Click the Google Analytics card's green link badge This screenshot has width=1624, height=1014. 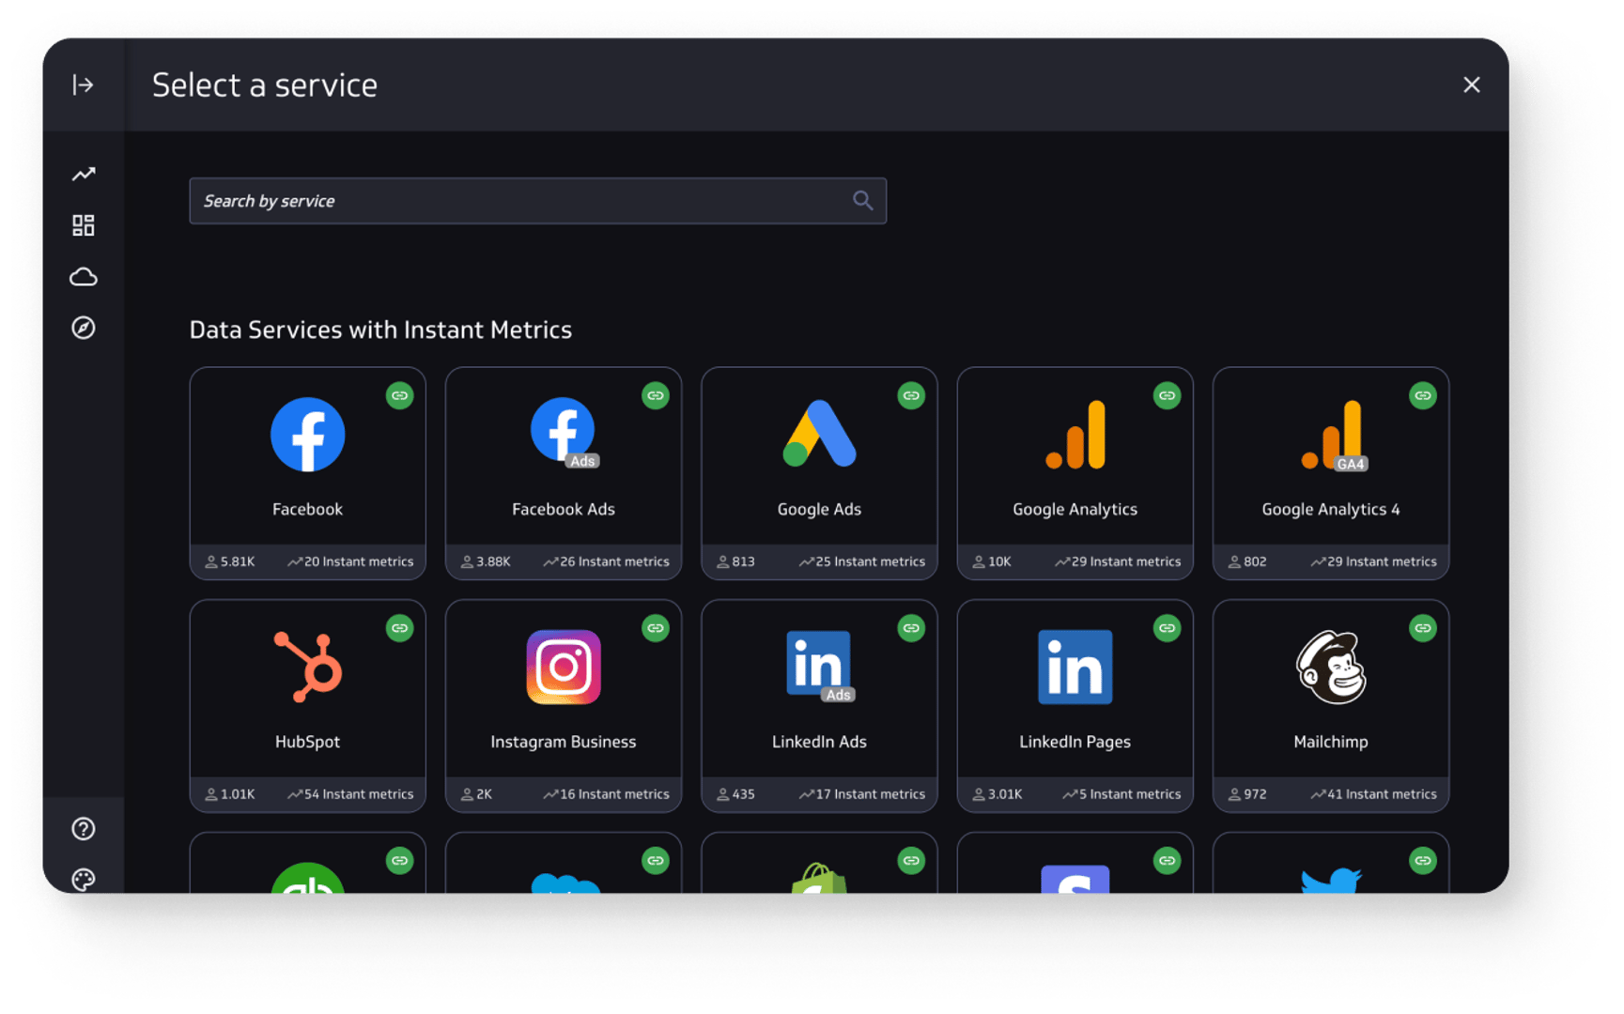[x=1167, y=395]
